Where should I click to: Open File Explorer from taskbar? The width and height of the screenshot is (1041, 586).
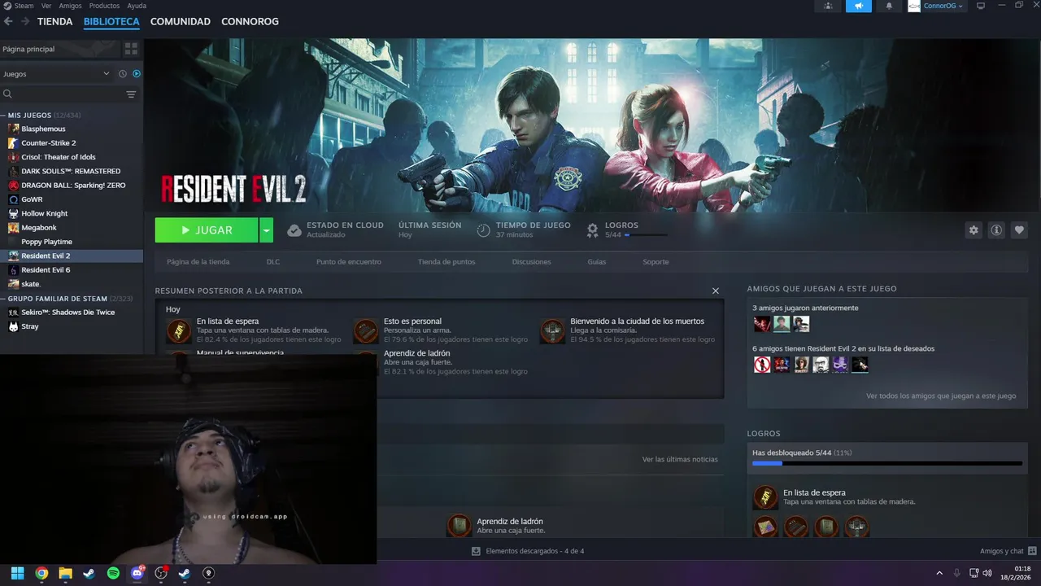pos(65,573)
